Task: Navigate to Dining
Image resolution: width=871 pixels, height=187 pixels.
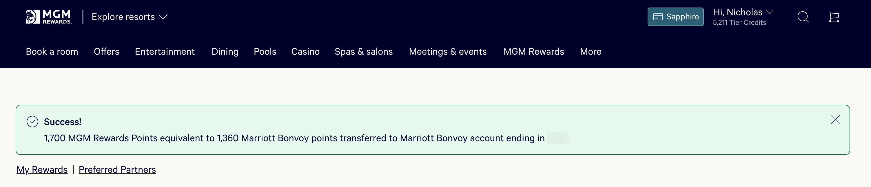Action: tap(225, 52)
